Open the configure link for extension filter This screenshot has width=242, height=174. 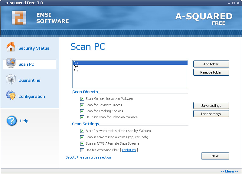(129, 150)
